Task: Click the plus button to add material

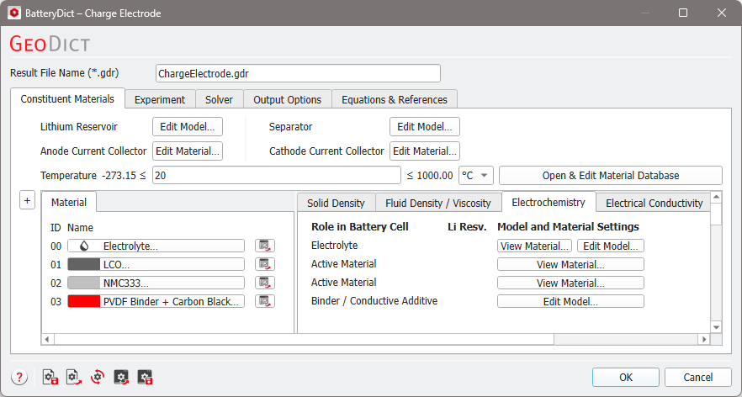Action: (27, 200)
